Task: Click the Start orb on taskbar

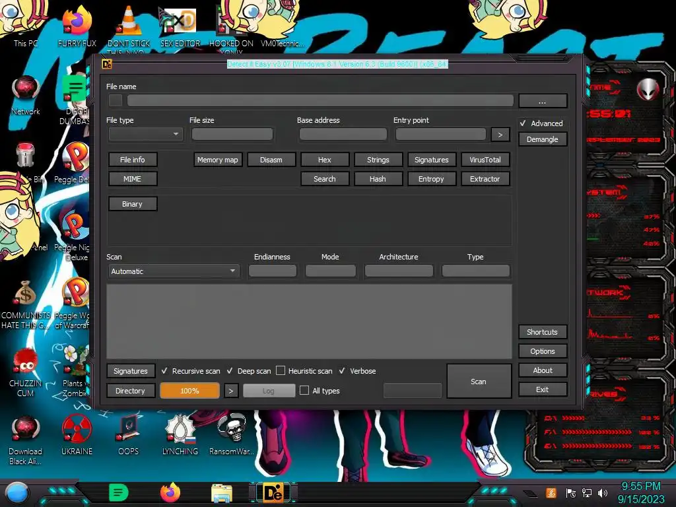Action: [17, 492]
